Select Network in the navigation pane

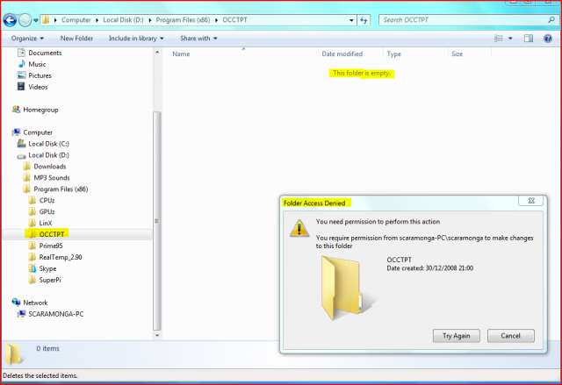30,303
